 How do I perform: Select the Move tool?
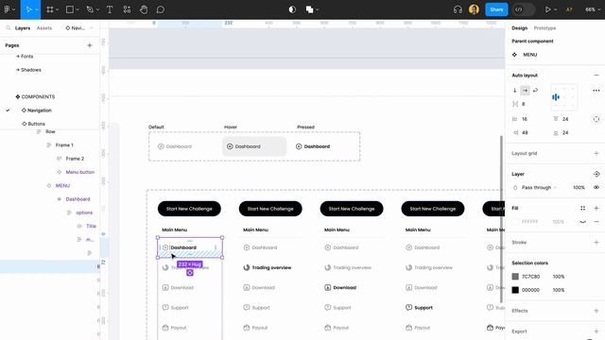28,9
